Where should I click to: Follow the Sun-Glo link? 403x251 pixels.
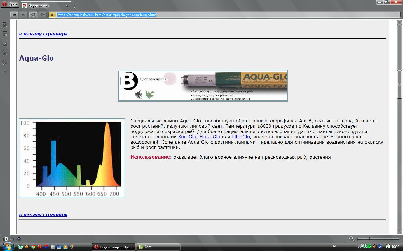[187, 137]
